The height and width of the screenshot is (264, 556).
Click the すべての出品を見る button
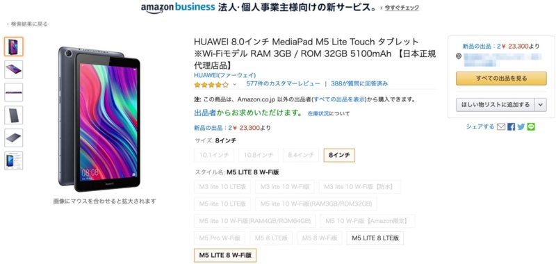501,79
